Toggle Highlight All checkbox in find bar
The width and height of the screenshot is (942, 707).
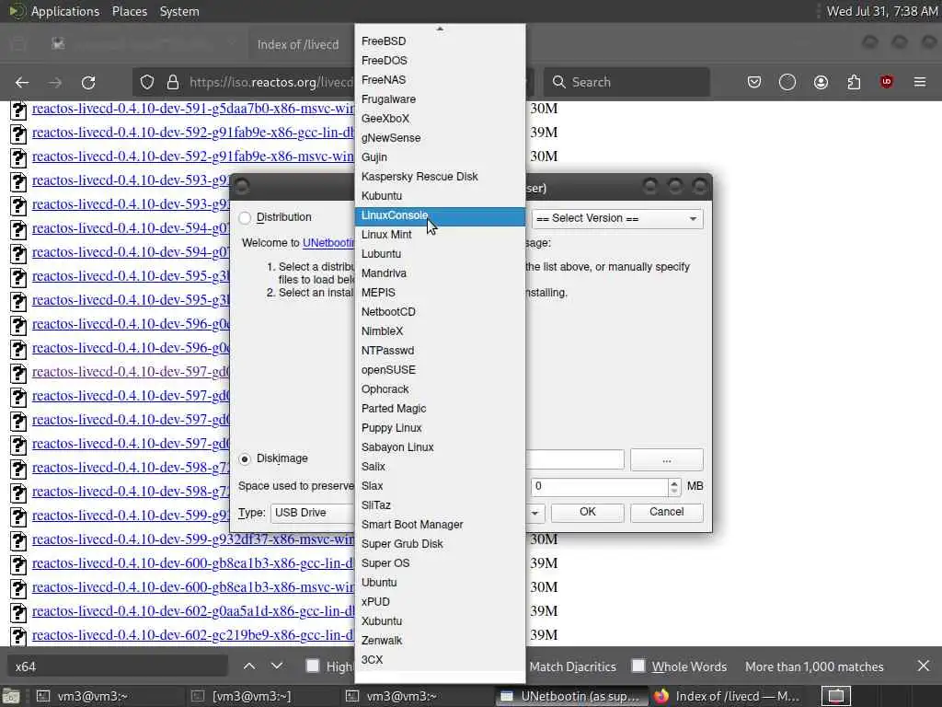pos(313,666)
